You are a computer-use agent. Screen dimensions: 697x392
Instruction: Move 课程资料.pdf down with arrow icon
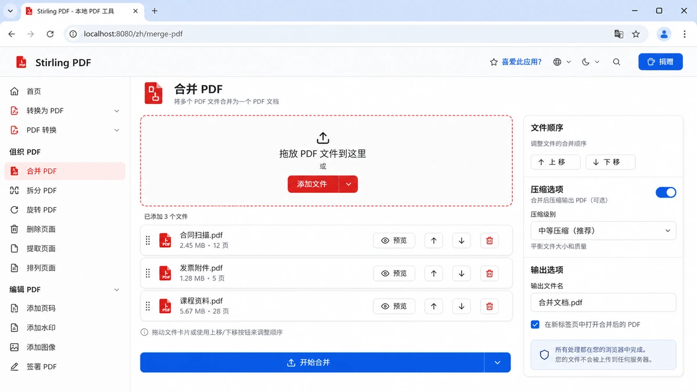point(461,306)
